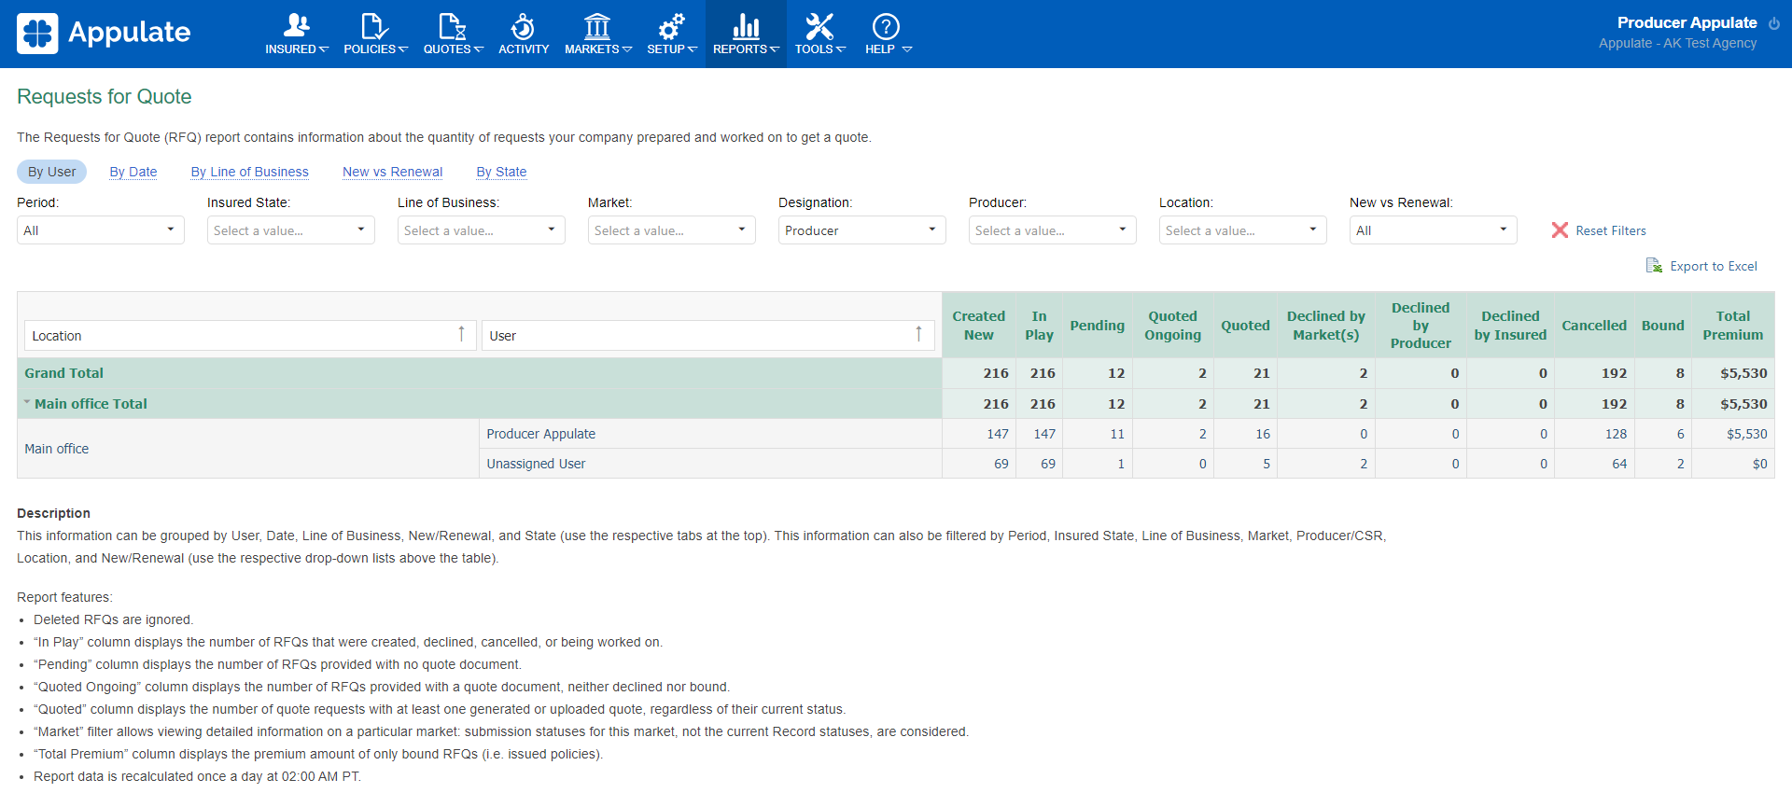The image size is (1792, 807).
Task: Click the power logout icon
Action: coord(1774,23)
